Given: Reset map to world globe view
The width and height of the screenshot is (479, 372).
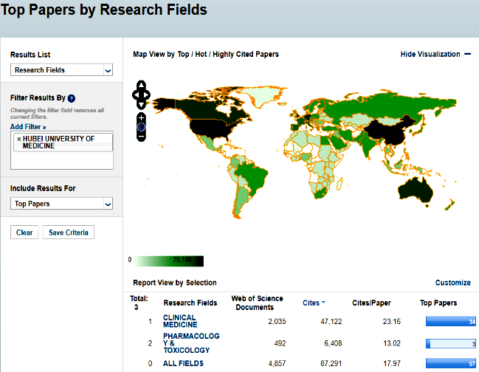Looking at the screenshot, I should click(141, 127).
